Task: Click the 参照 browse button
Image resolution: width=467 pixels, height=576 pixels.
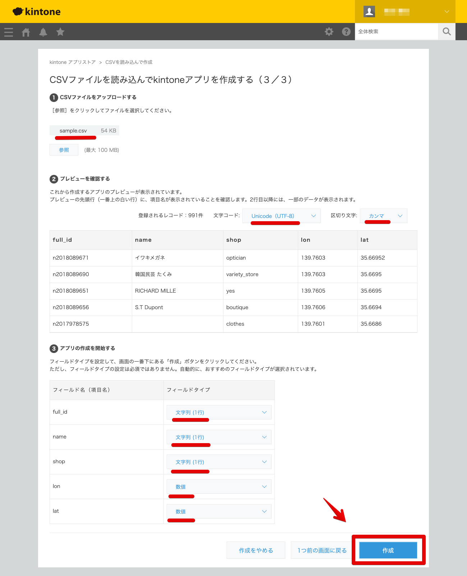Action: point(64,150)
